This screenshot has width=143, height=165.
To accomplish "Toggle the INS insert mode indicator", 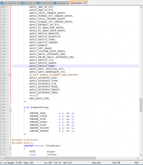I will (x=136, y=163).
